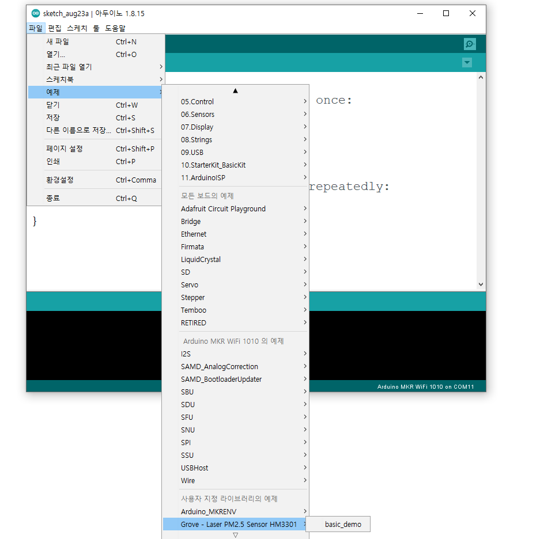This screenshot has height=539, width=544.
Task: Click the Arduino MKR WiFi 1010 on COM11 status
Action: pyautogui.click(x=425, y=386)
